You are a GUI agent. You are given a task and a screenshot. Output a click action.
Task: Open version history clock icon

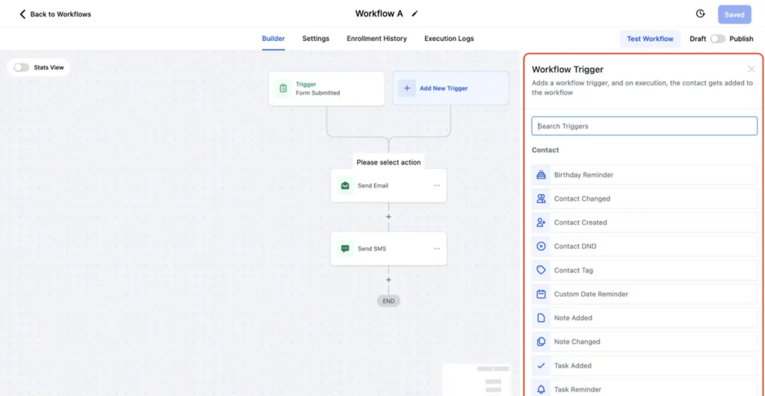click(x=700, y=13)
